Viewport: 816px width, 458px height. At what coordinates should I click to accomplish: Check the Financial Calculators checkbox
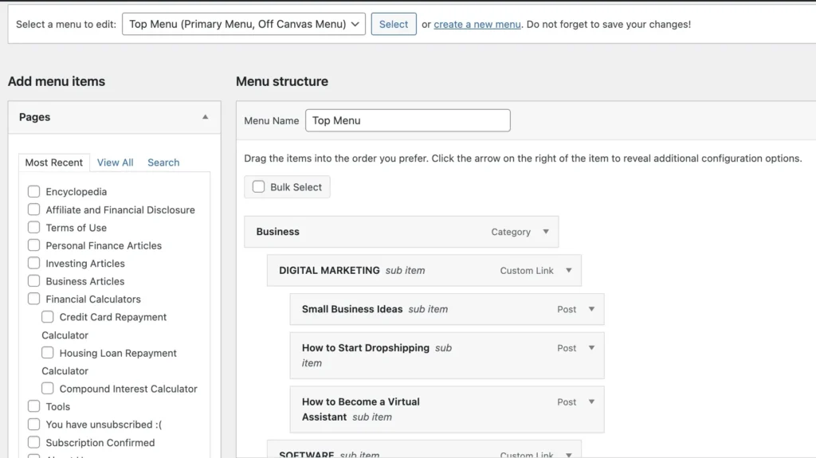pos(33,299)
